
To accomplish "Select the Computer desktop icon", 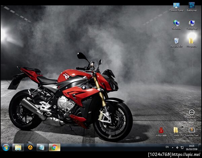I will point(192,25).
